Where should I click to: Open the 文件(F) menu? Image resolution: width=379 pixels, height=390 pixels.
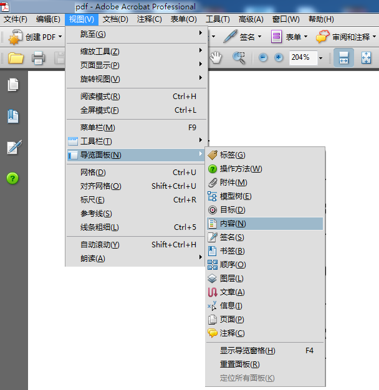(16, 19)
